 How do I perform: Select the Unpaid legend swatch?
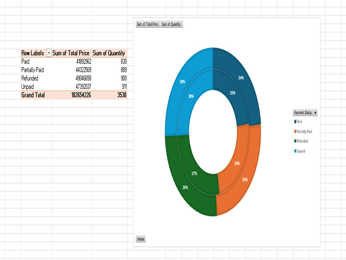[295, 151]
